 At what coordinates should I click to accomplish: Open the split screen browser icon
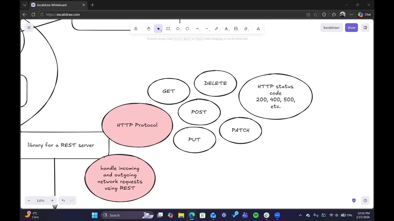[308, 14]
